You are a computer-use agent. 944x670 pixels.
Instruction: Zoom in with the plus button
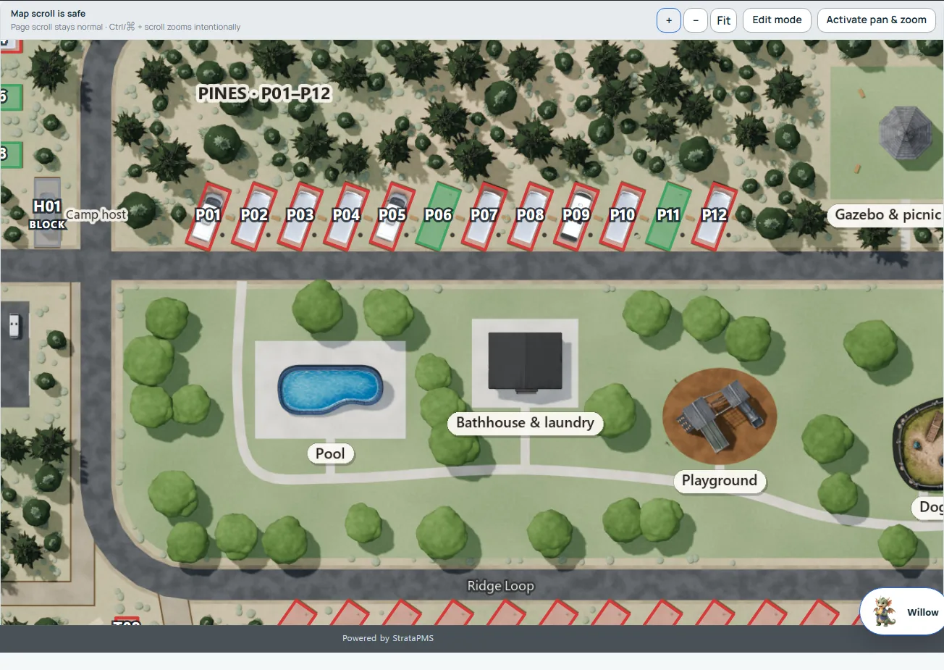(669, 20)
